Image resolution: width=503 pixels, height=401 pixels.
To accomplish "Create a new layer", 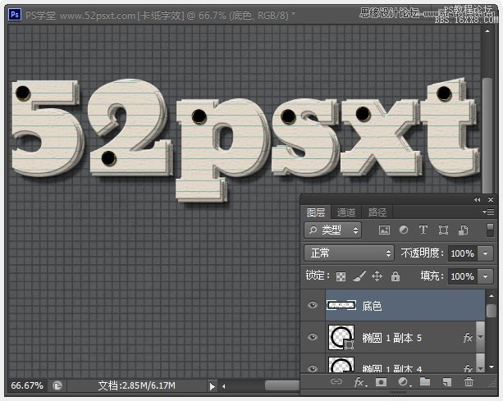I will coord(447,382).
